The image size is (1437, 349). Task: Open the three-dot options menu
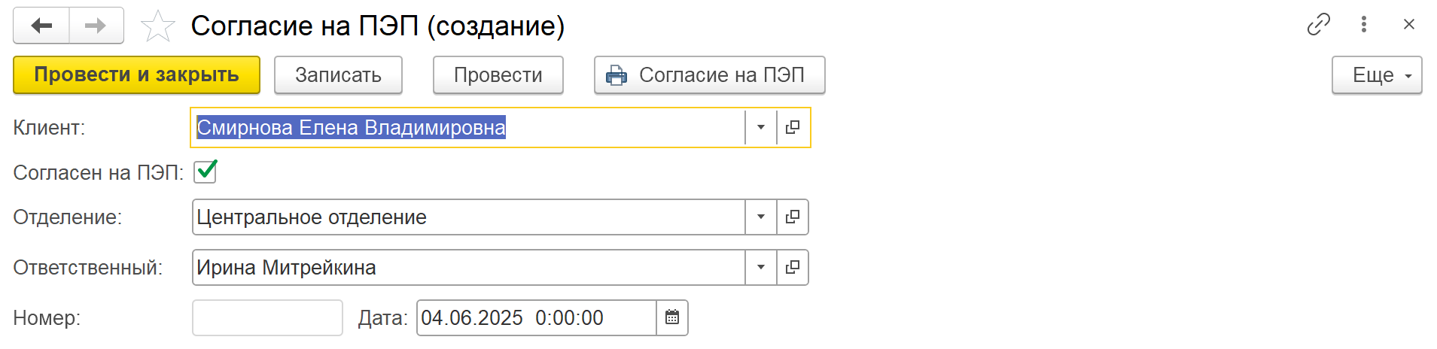tap(1364, 25)
